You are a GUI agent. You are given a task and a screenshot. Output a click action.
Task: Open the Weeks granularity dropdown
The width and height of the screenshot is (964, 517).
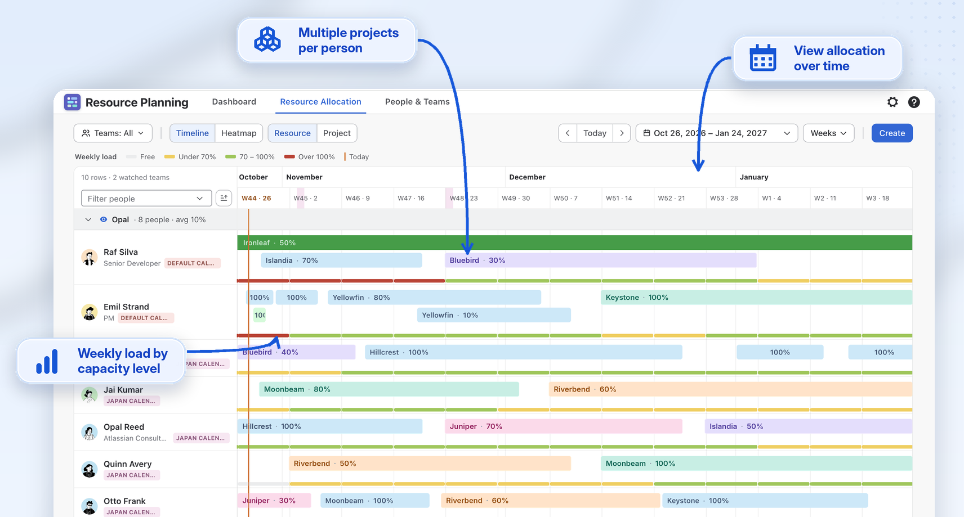pyautogui.click(x=828, y=133)
